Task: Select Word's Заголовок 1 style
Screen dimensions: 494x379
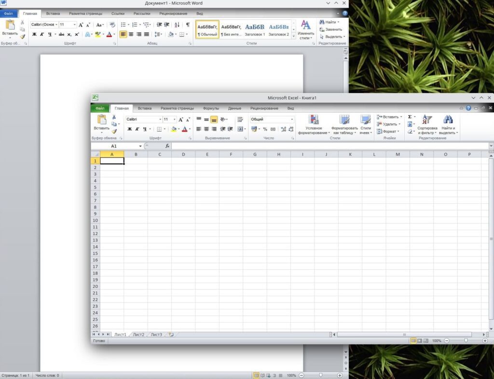Action: coord(255,29)
